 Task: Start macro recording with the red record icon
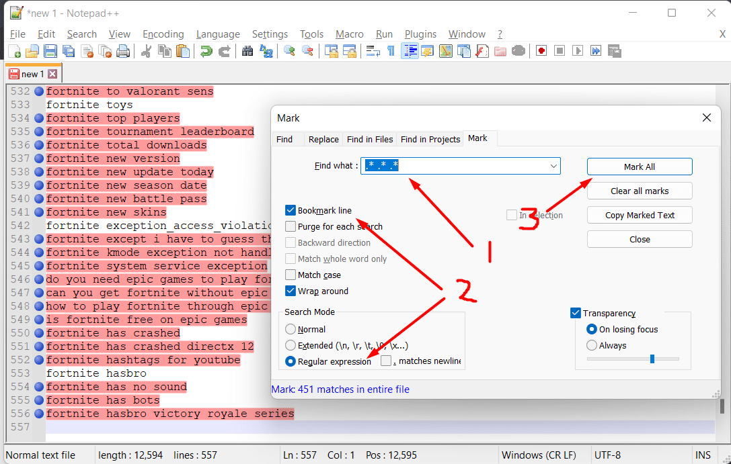(541, 51)
